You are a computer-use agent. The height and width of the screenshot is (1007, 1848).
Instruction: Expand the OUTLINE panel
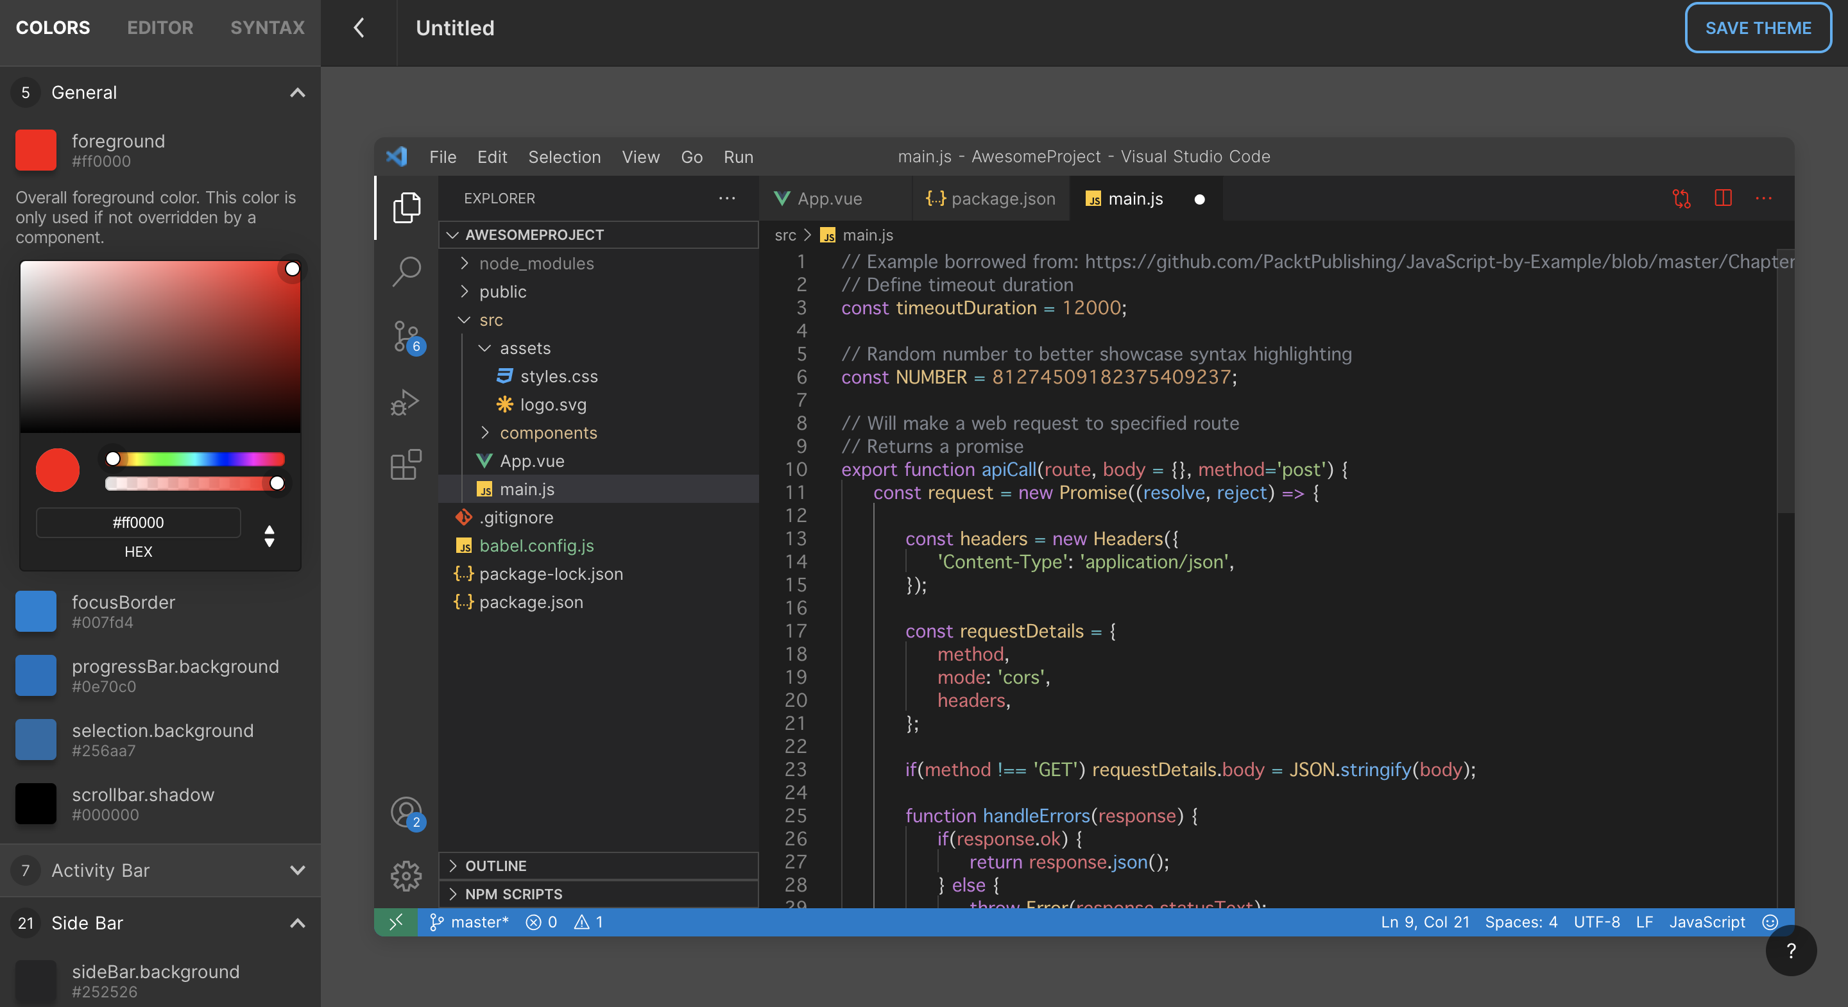click(495, 866)
